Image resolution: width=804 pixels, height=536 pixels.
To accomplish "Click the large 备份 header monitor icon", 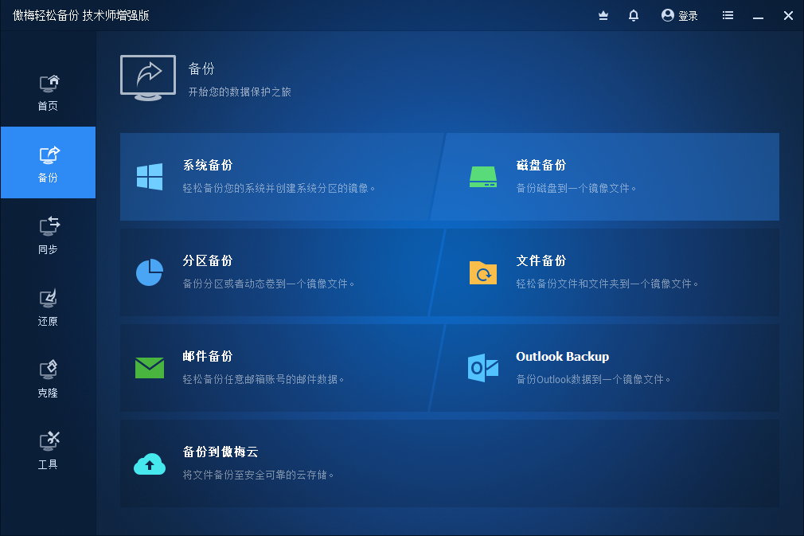I will point(147,77).
